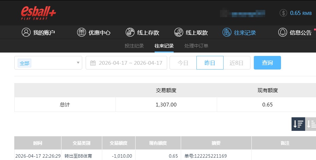Filter by 今日
Image resolution: width=316 pixels, height=160 pixels.
183,63
